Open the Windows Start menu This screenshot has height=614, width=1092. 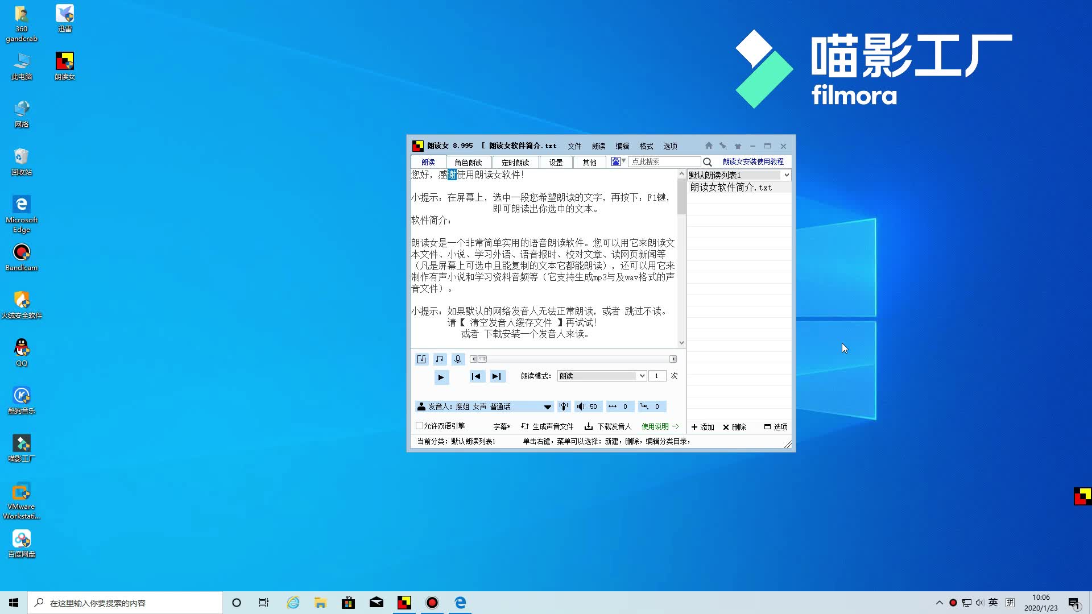(x=14, y=603)
